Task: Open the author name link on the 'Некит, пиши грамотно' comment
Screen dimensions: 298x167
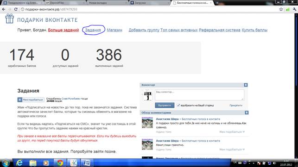Action: click(x=167, y=141)
